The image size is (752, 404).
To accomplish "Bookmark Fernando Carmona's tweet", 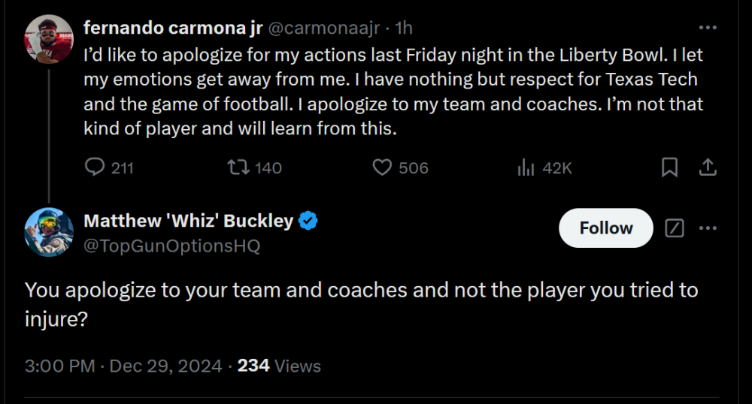I will [x=669, y=167].
